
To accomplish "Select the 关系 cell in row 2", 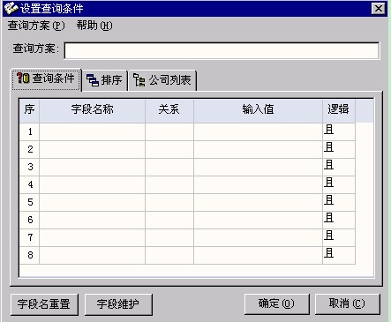I will click(169, 149).
